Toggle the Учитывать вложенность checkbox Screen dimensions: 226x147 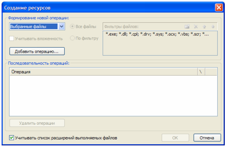coord(12,38)
